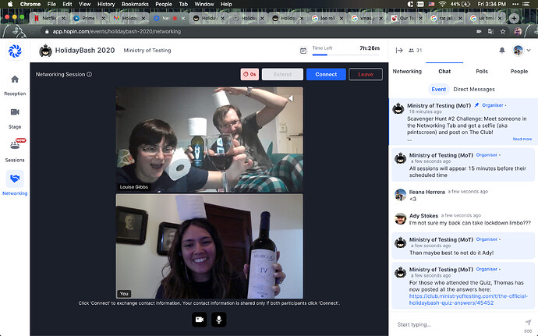This screenshot has width=538, height=336.
Task: Click the send message arrow icon
Action: 528,322
